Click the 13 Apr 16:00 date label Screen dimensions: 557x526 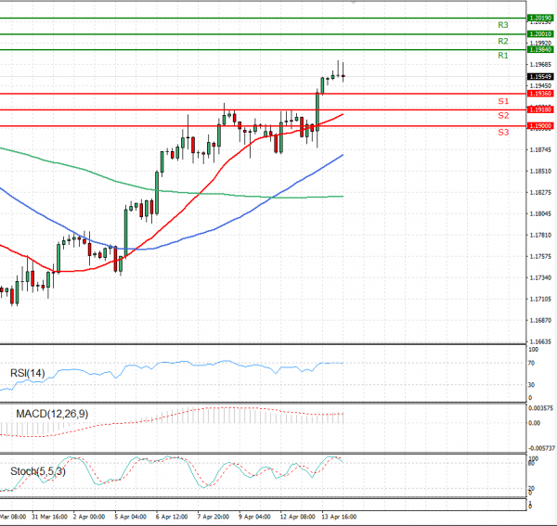pyautogui.click(x=339, y=517)
